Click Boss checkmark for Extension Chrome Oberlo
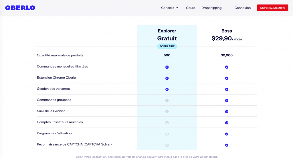293x160 pixels. [227, 78]
